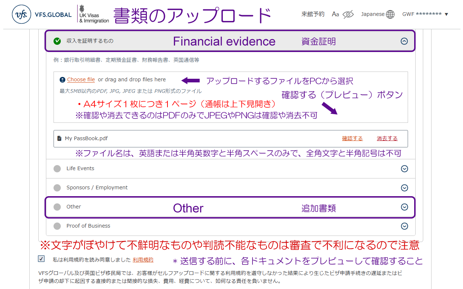
Task: Expand the Life Events section
Action: point(404,169)
